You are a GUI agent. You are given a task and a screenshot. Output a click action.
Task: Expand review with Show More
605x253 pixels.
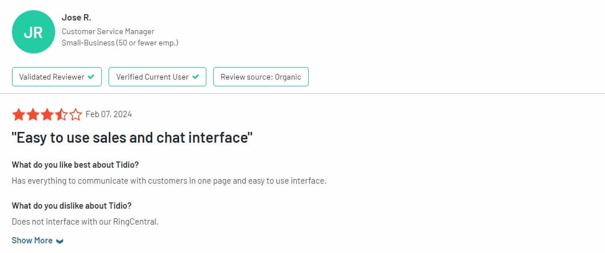[38, 240]
